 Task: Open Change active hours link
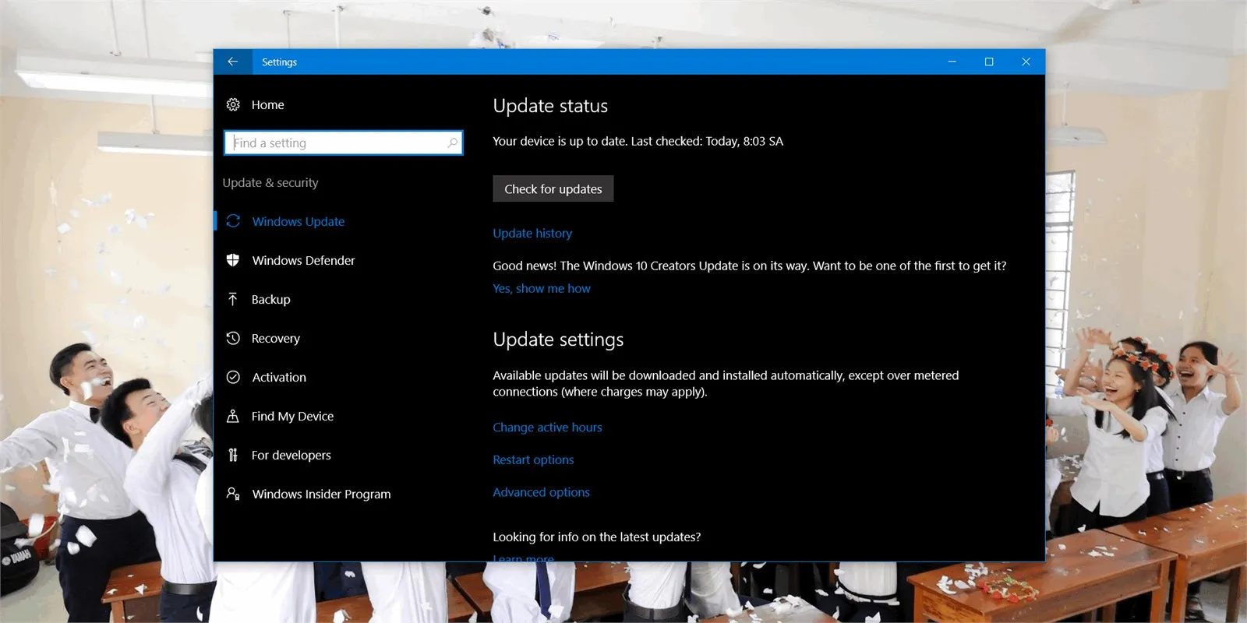pyautogui.click(x=547, y=427)
